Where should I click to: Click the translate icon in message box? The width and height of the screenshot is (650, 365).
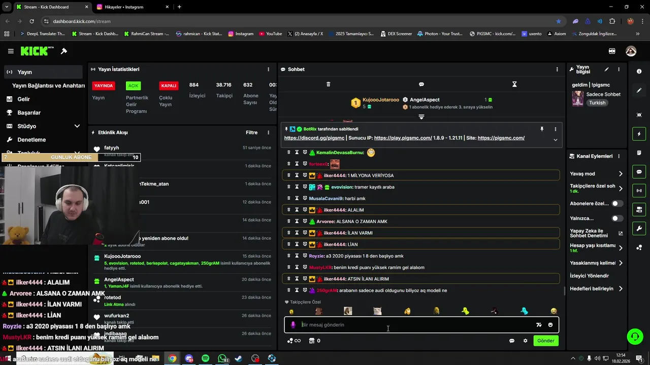[x=539, y=325]
